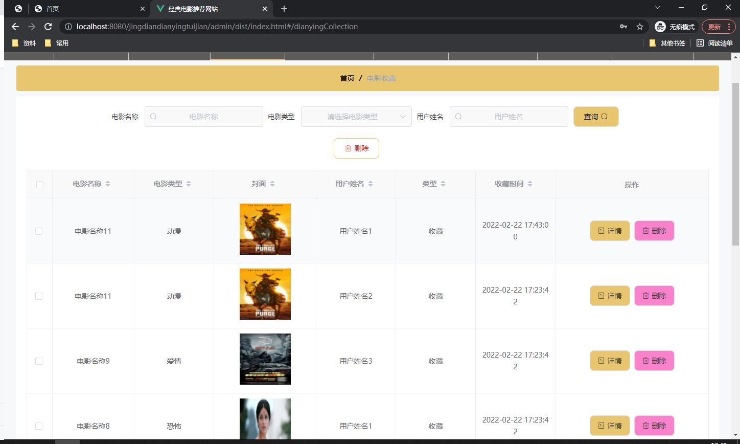The image size is (740, 444).
Task: Go to 首页 in the breadcrumb
Action: pyautogui.click(x=347, y=78)
